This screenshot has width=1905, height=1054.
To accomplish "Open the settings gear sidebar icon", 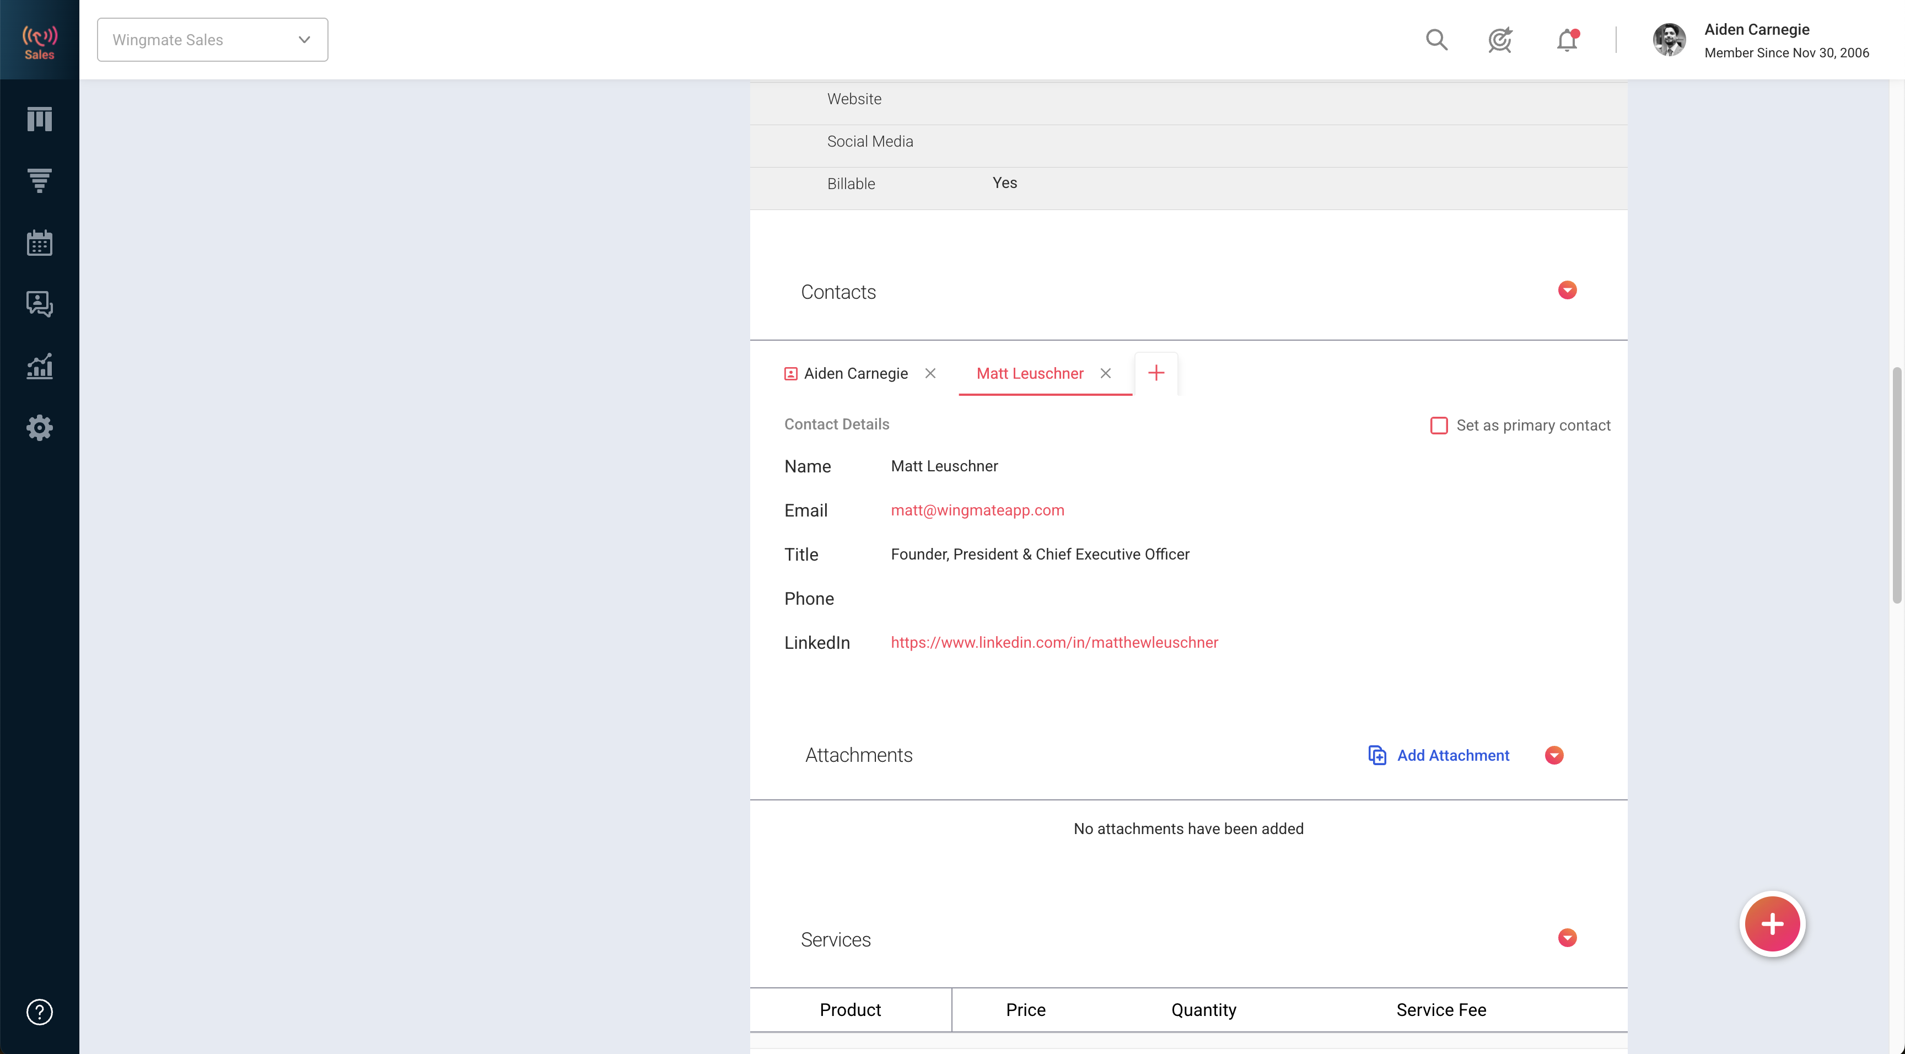I will click(39, 428).
